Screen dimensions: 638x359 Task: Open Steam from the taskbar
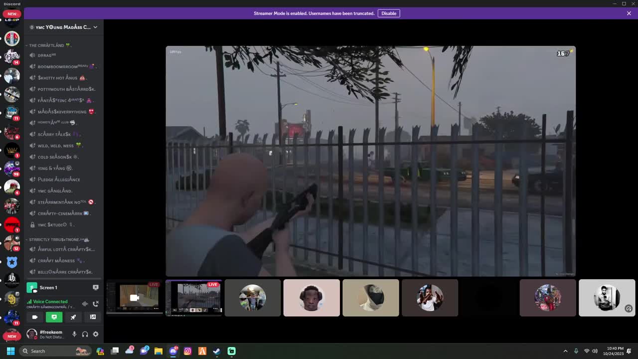point(217,351)
